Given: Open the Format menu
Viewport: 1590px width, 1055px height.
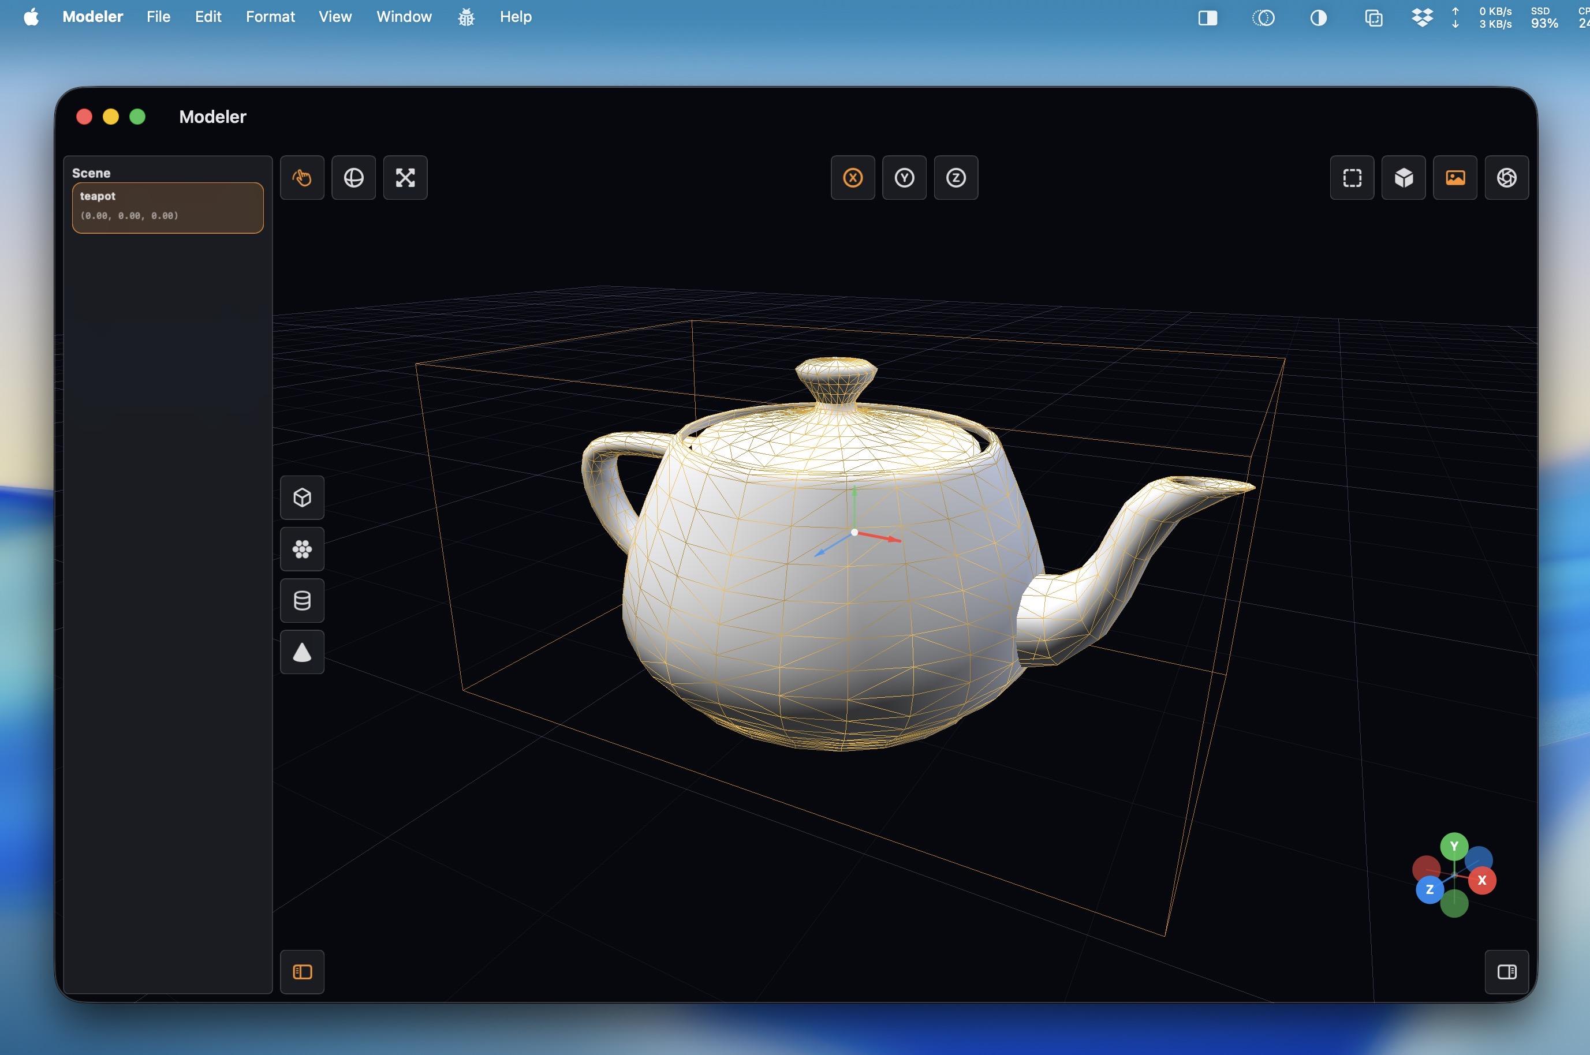Looking at the screenshot, I should coord(270,17).
